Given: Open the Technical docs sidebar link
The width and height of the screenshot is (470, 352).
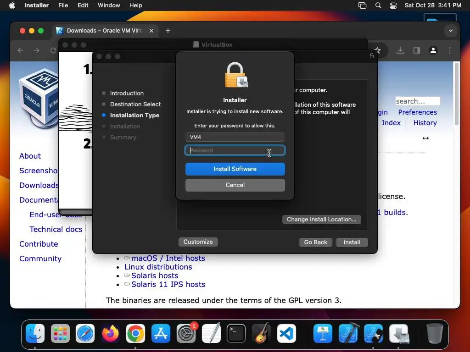Looking at the screenshot, I should pos(56,229).
